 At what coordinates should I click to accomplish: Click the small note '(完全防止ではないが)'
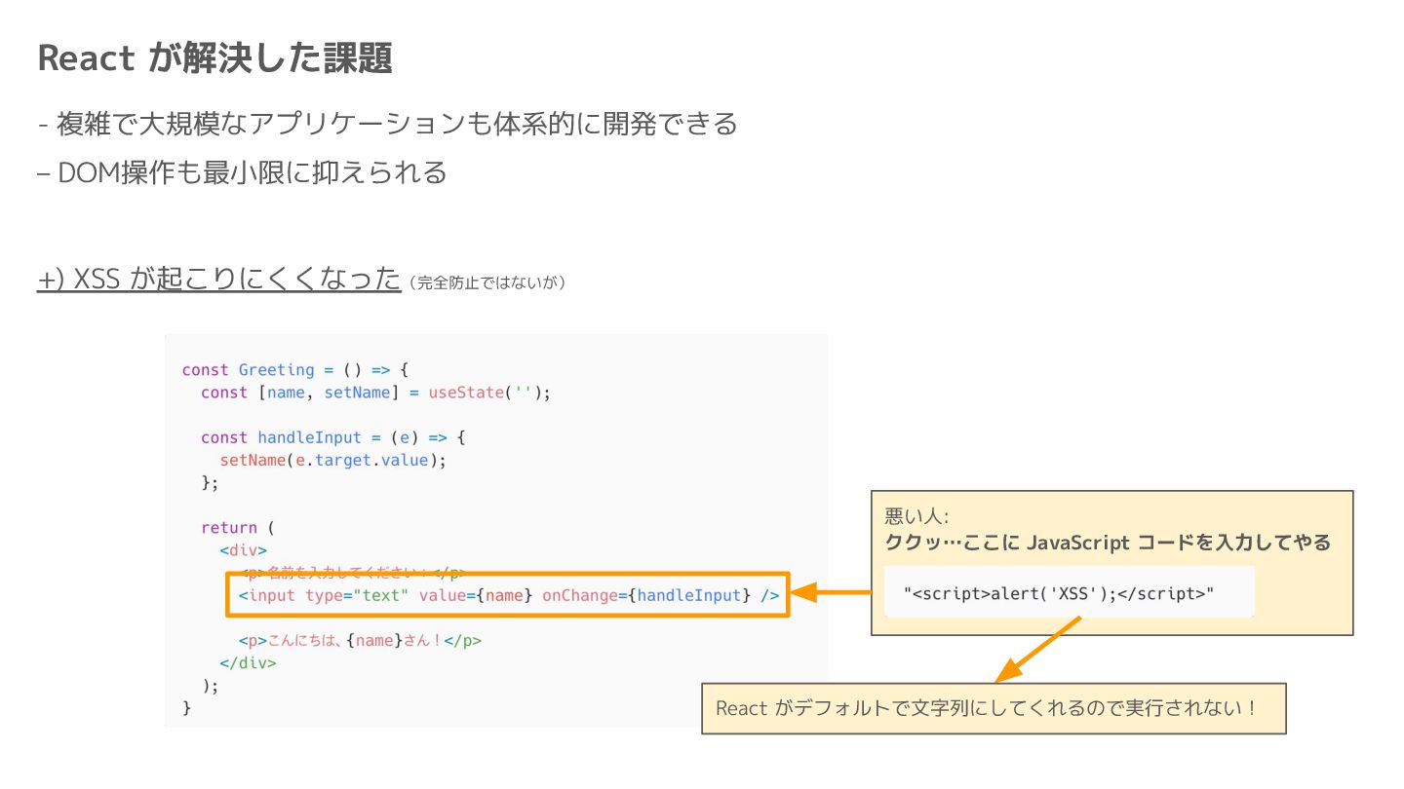click(487, 282)
